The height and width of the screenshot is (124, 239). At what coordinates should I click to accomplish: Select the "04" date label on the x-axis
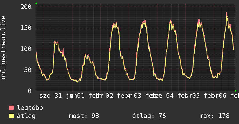pos(170,96)
